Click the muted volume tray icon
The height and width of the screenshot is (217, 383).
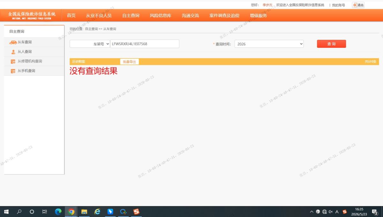[331, 212]
